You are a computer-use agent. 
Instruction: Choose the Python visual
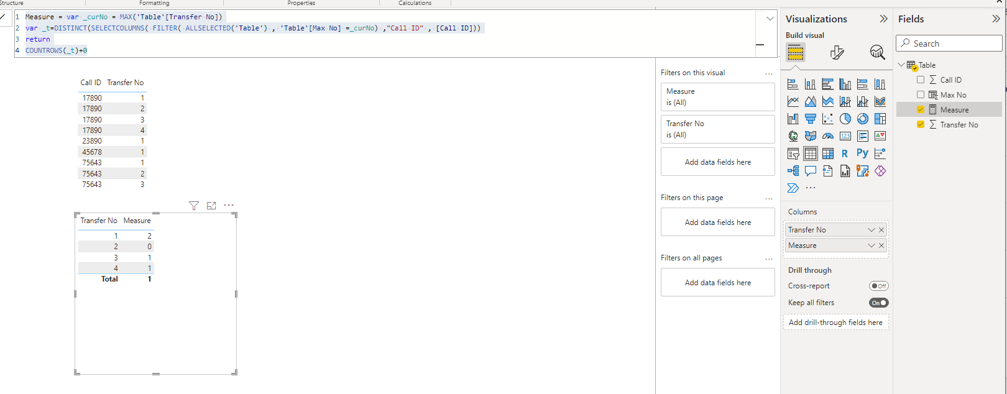pos(863,153)
